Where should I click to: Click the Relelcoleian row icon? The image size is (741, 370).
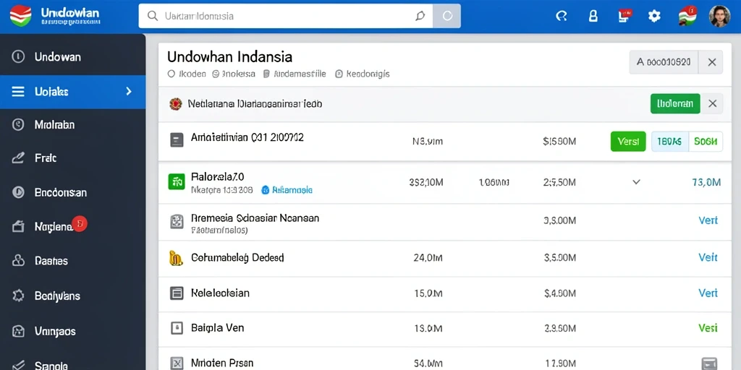click(x=177, y=293)
